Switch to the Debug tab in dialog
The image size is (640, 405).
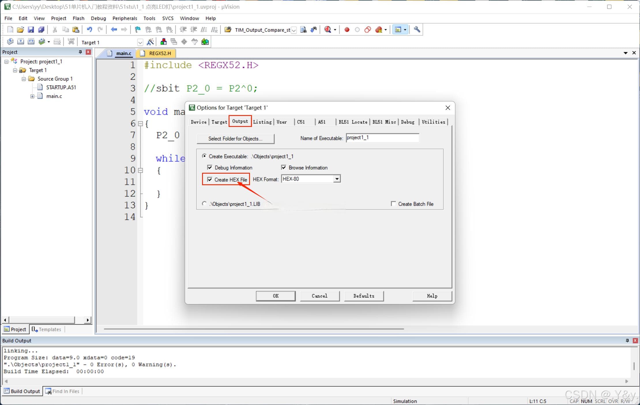pos(408,122)
